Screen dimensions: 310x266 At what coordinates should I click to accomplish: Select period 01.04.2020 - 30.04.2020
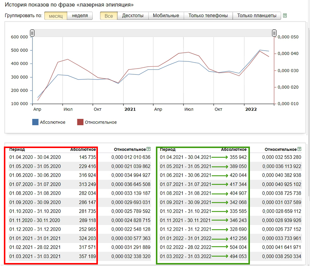(x=35, y=157)
